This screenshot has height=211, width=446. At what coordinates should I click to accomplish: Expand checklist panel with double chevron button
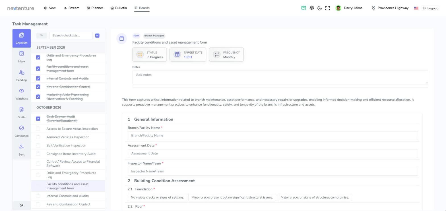42,36
